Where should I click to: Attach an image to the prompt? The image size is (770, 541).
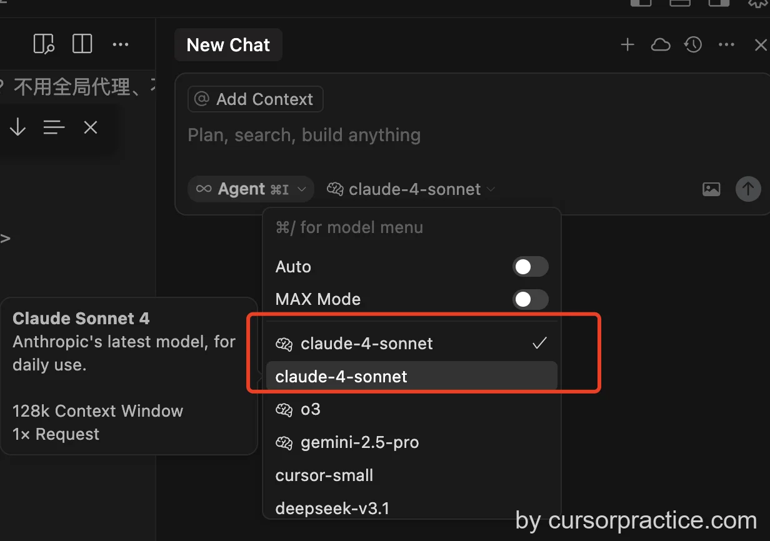[x=711, y=189]
